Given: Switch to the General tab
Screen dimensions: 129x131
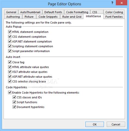Looking at the screenshot, I should [11, 12].
